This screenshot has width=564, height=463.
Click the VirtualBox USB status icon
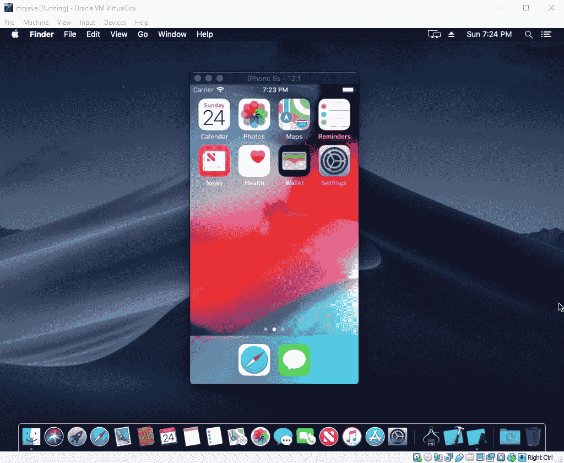tap(459, 457)
